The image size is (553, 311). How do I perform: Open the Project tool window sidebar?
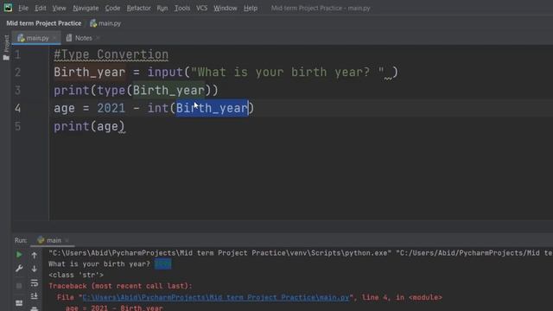6,43
